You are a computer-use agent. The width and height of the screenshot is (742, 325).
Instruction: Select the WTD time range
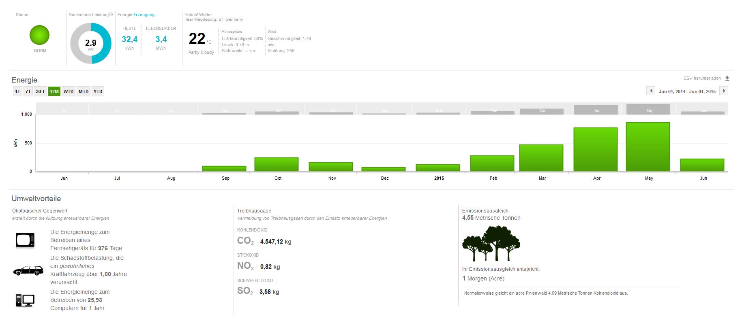(69, 91)
